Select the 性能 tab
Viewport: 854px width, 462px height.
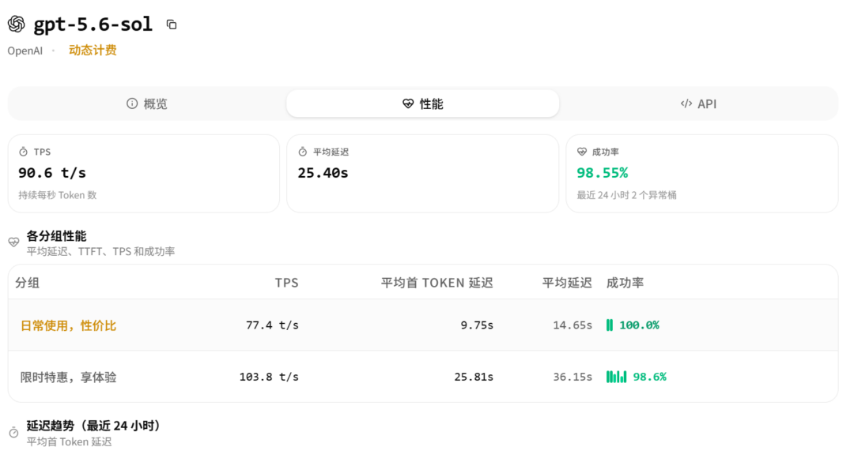(x=422, y=103)
